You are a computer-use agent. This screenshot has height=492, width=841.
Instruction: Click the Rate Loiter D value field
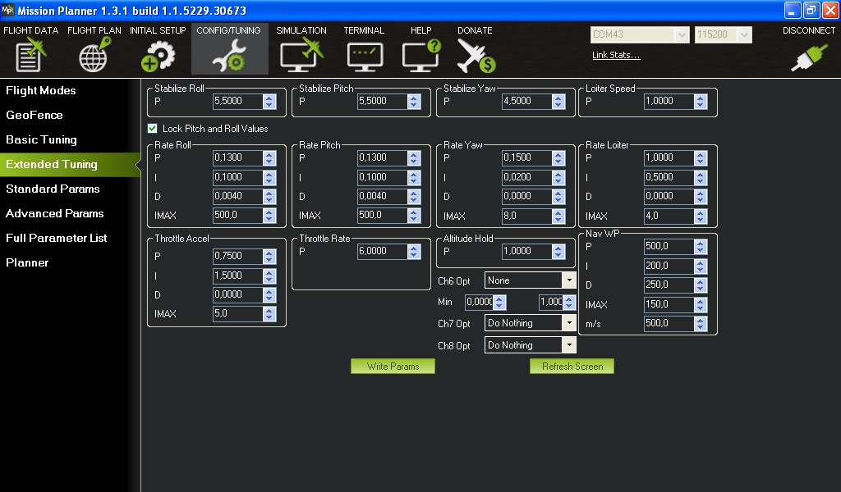pyautogui.click(x=669, y=197)
